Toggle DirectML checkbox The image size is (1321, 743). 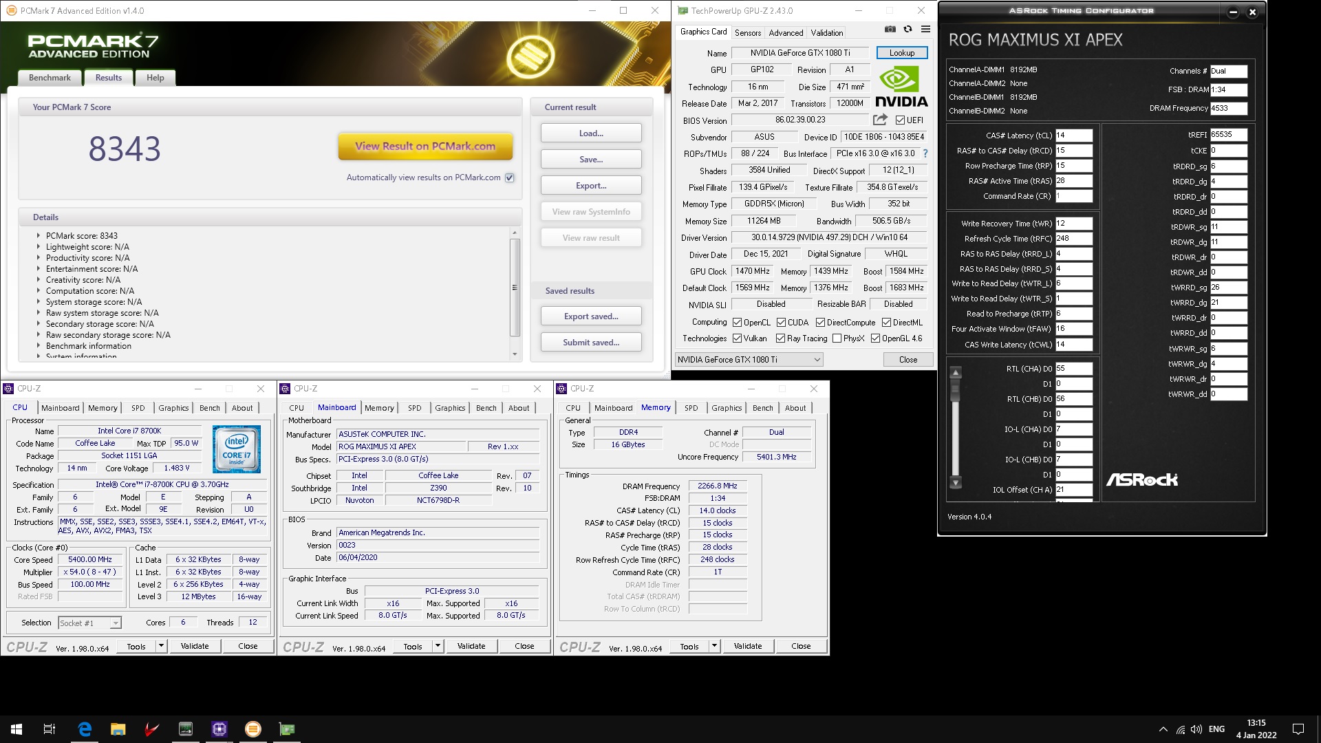pyautogui.click(x=886, y=323)
